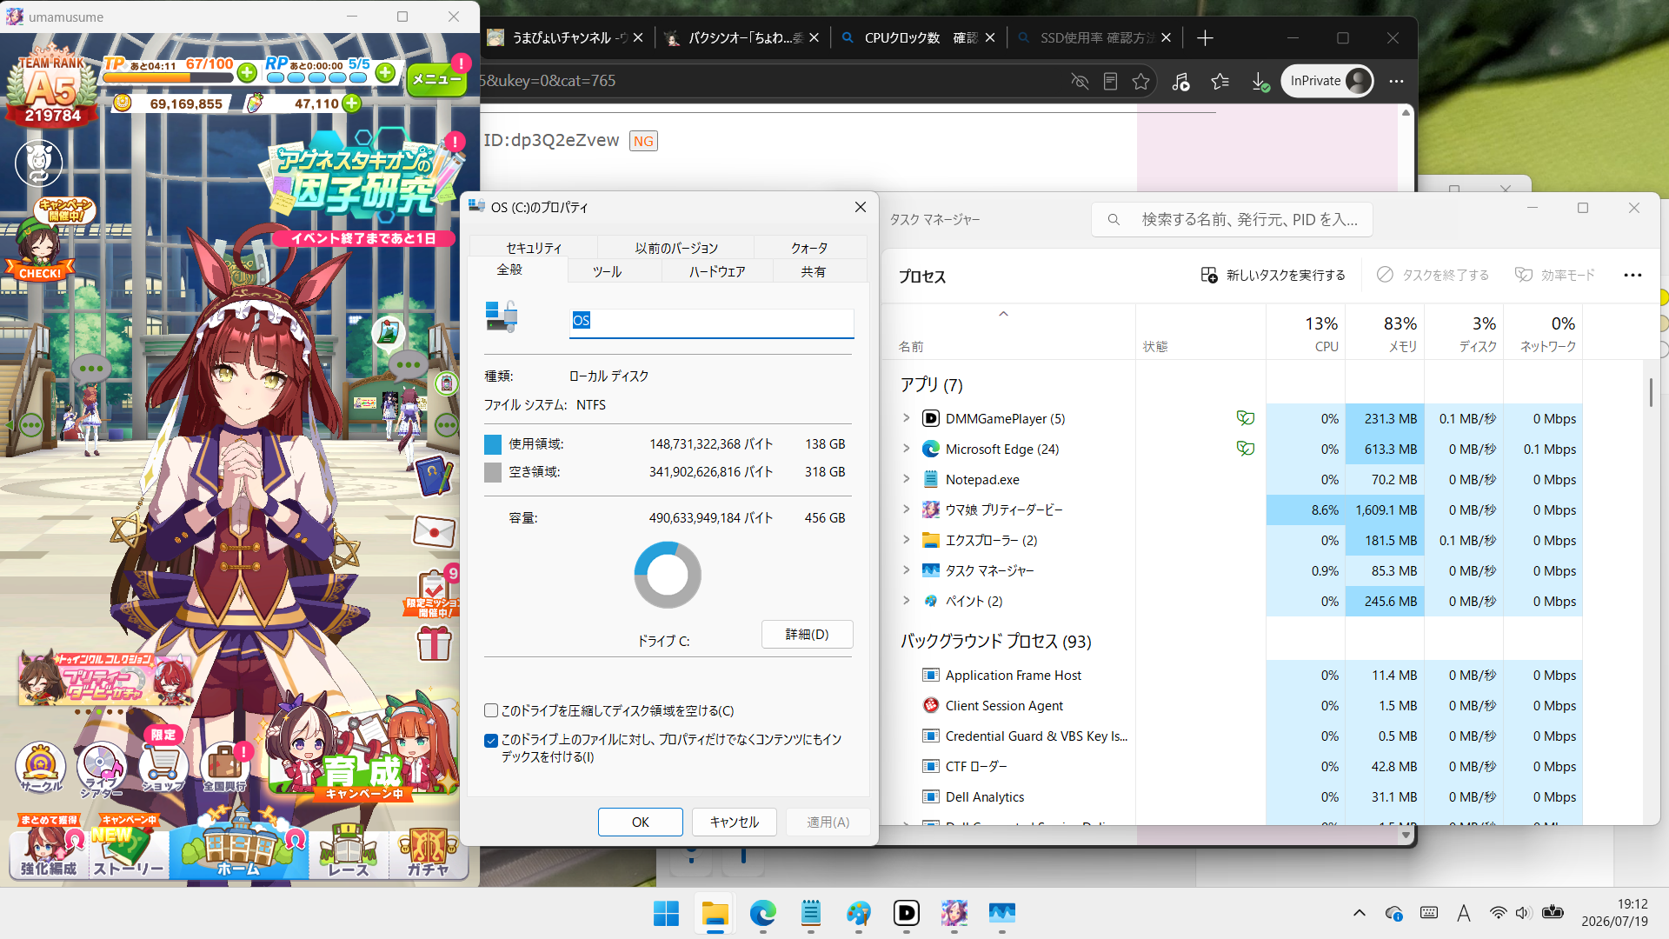Collapse the sort arrow above the 名前 column
Image resolution: width=1669 pixels, height=939 pixels.
1003,314
